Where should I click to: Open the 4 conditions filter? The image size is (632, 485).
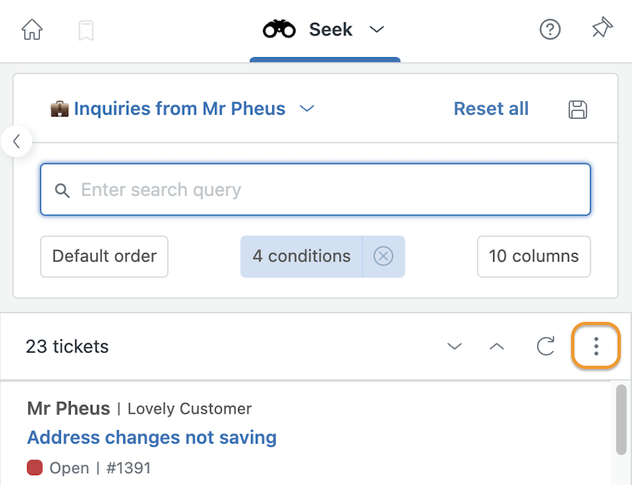(302, 256)
